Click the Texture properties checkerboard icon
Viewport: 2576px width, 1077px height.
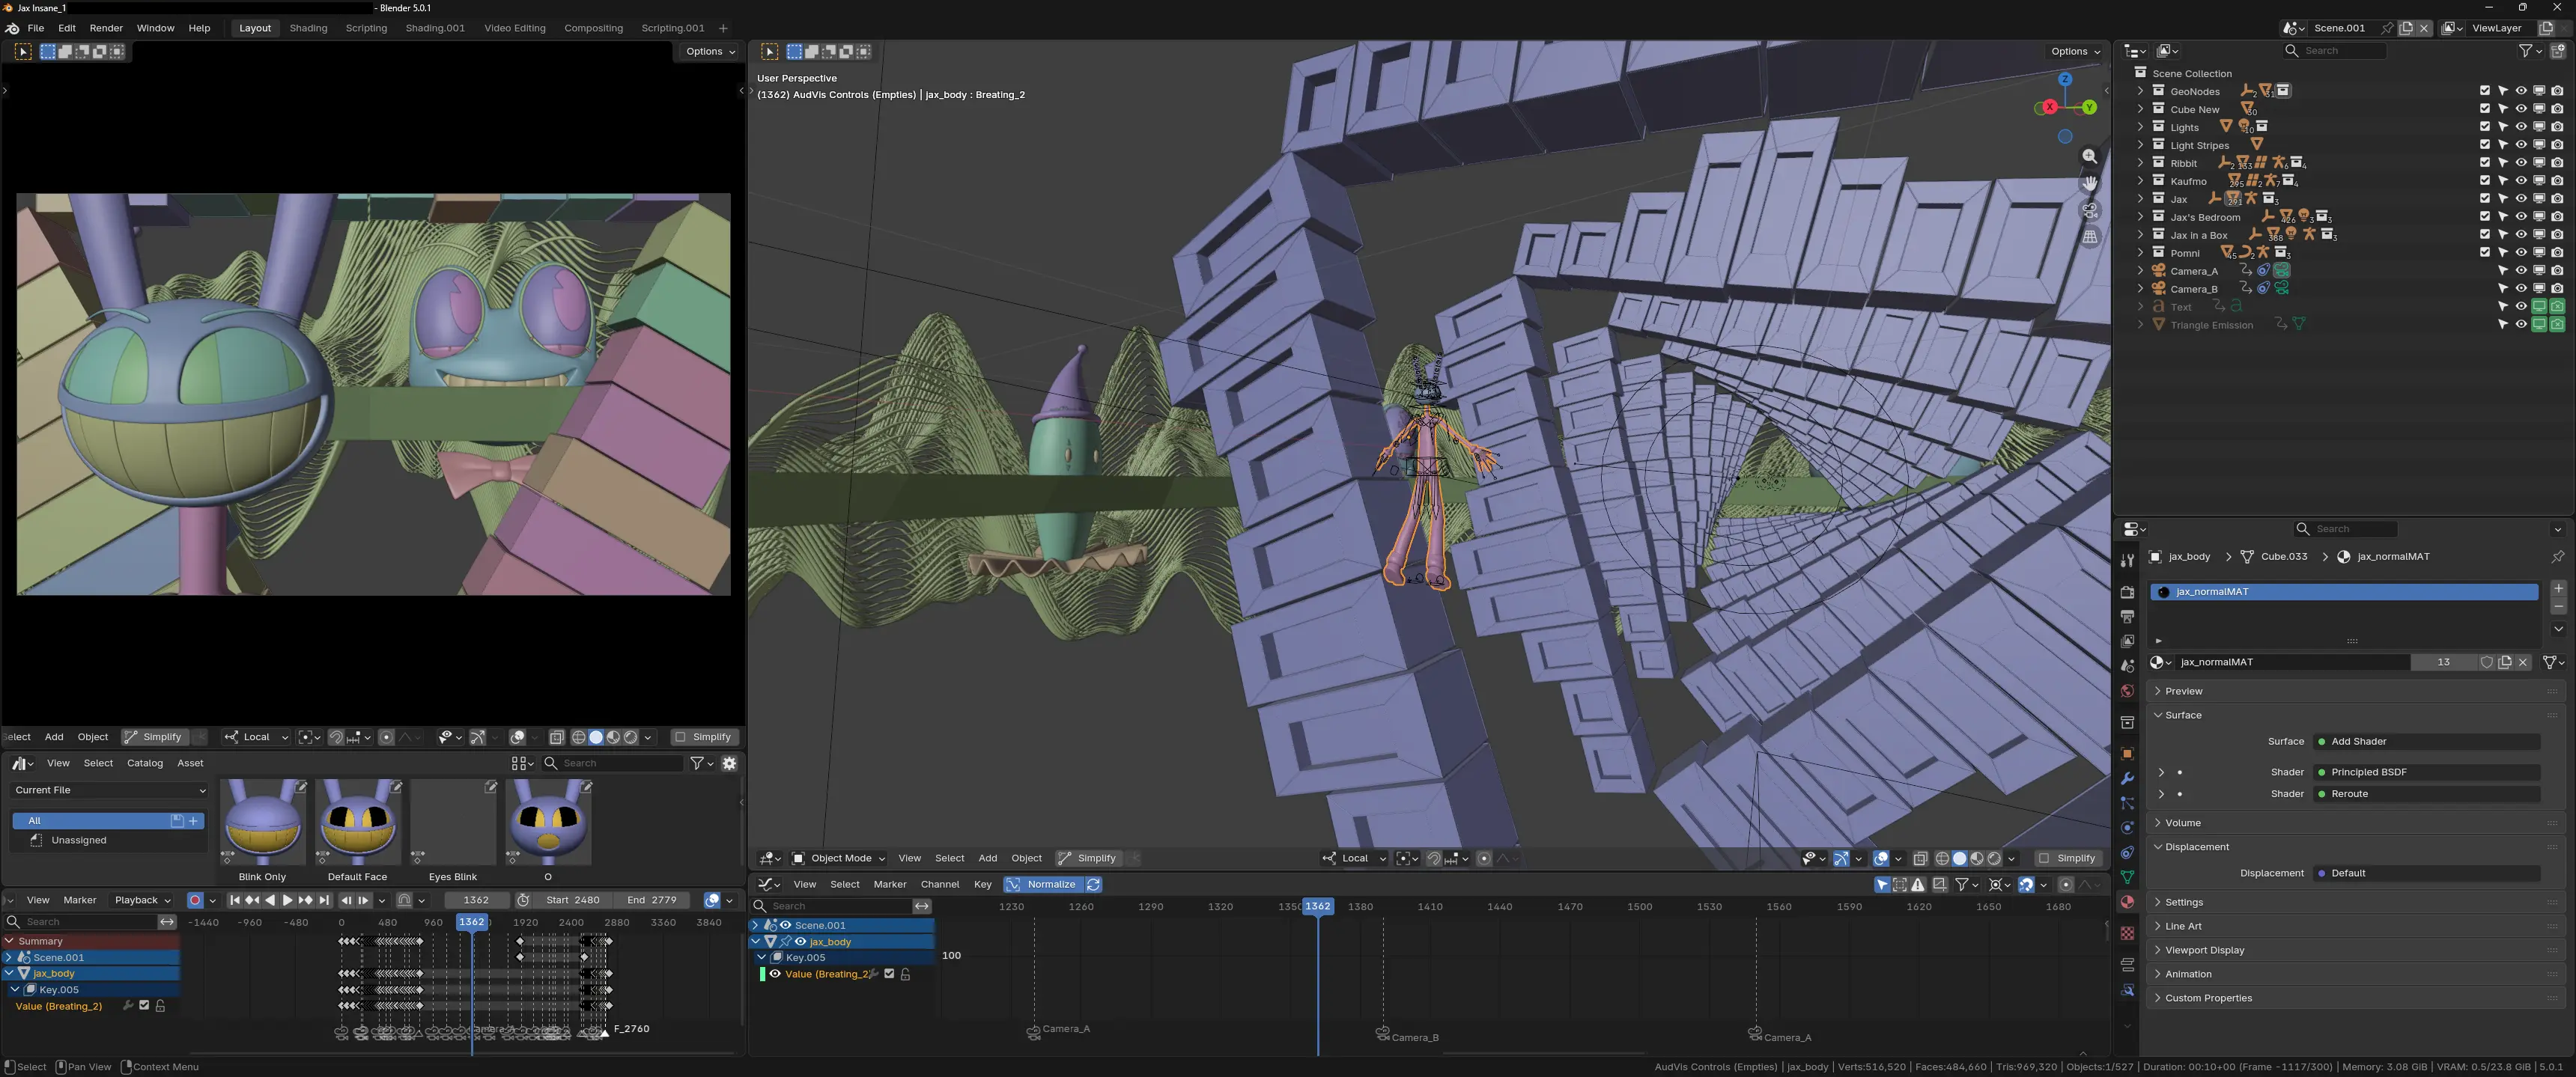(x=2127, y=933)
